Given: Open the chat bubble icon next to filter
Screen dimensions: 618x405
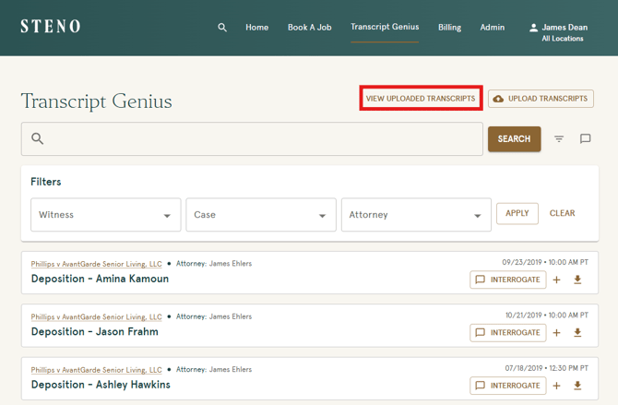Looking at the screenshot, I should click(585, 139).
